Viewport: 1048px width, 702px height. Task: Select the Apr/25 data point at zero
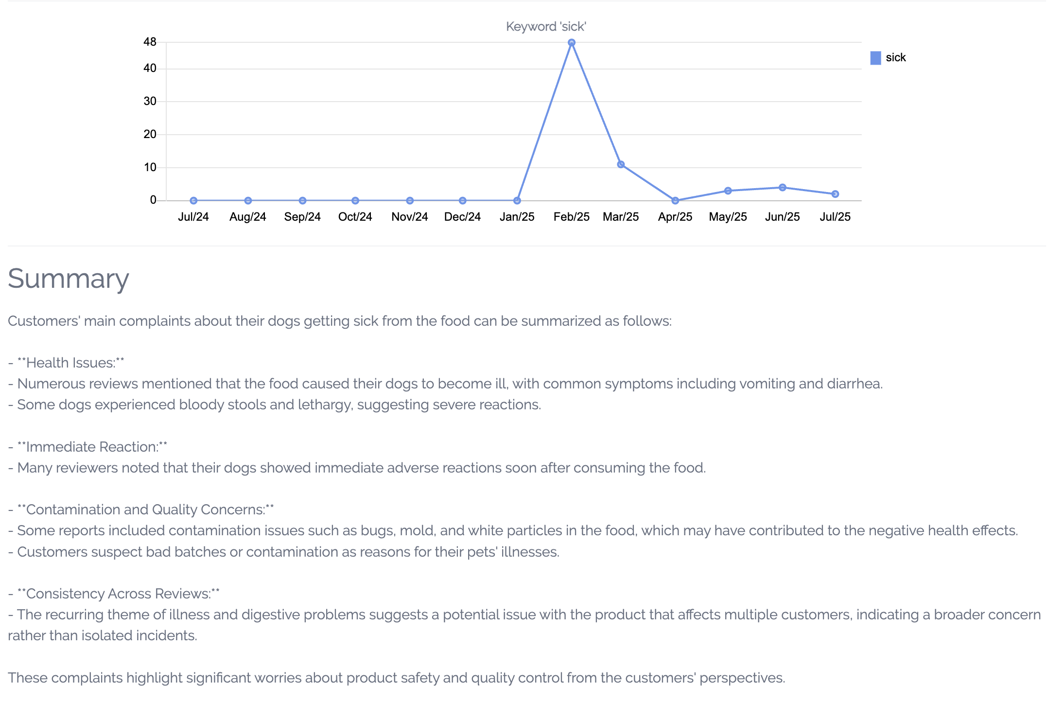pyautogui.click(x=675, y=200)
